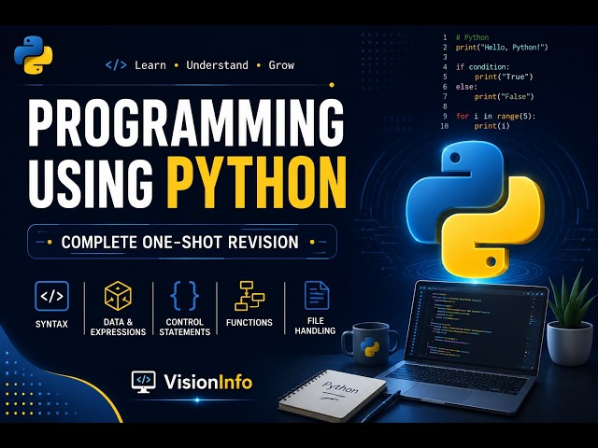Select the Functions flowchart icon
This screenshot has width=598, height=448.
[249, 296]
